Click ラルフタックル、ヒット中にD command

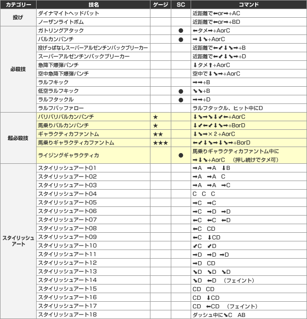pos(228,108)
